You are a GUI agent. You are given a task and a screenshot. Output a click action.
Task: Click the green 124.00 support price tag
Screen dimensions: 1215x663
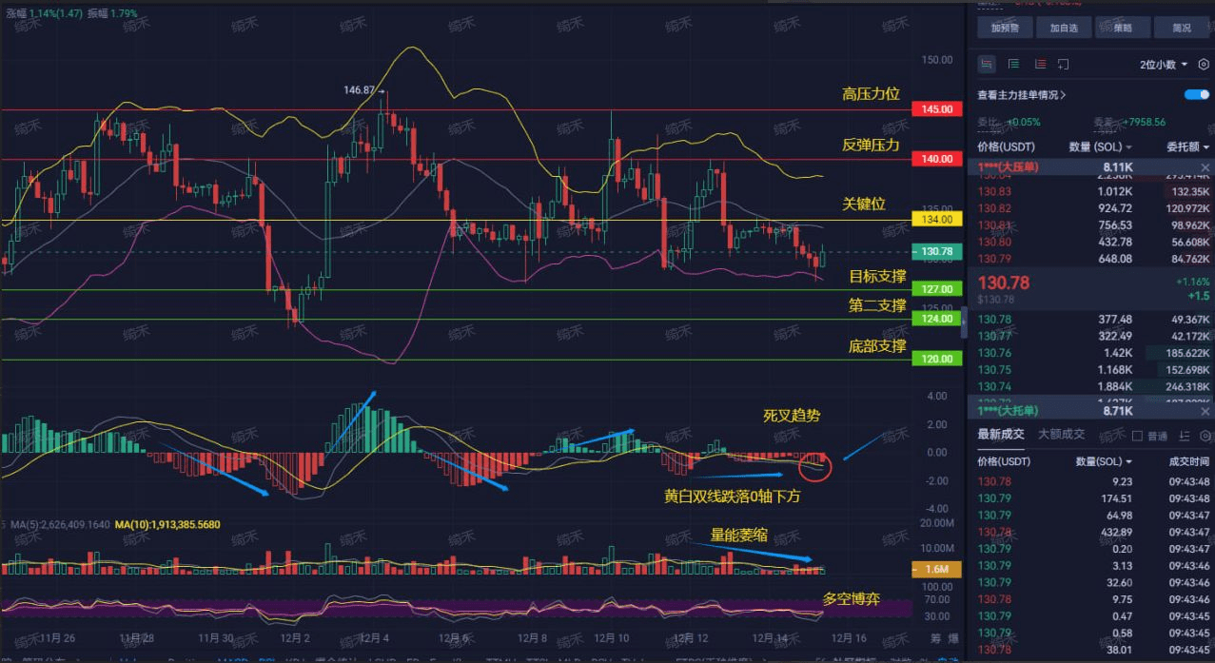click(x=937, y=319)
